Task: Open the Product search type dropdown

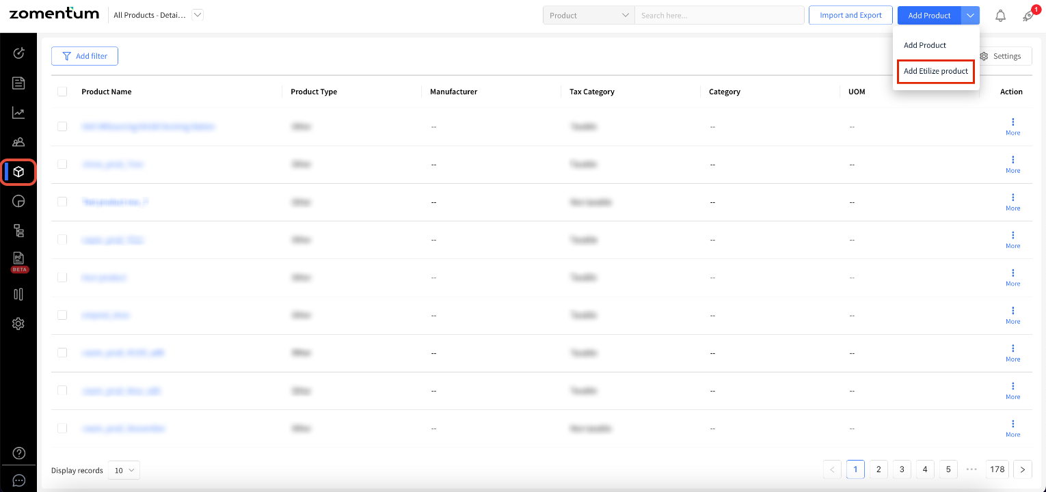Action: 589,15
